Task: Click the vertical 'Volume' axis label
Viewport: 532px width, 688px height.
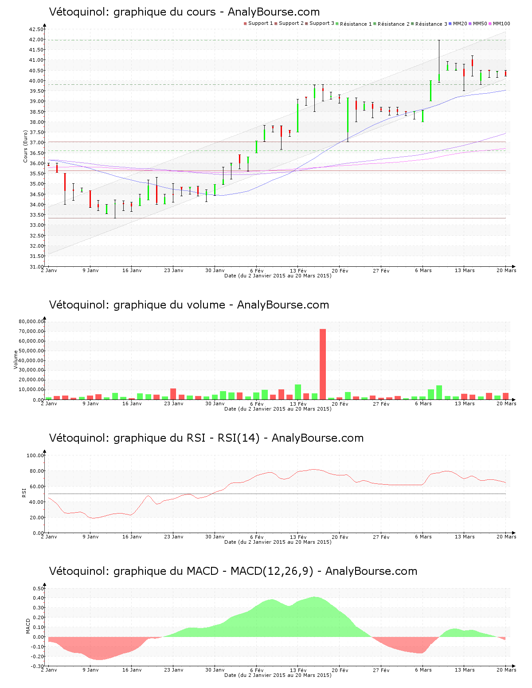Action: (x=16, y=360)
